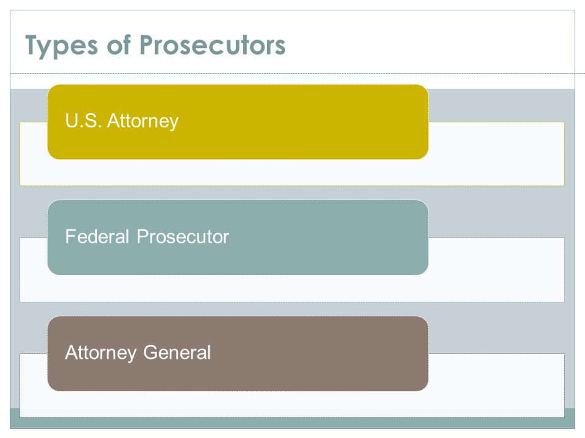Click the empty right side of the yellow box
Viewport: 585px width, 438px height.
coord(317,122)
